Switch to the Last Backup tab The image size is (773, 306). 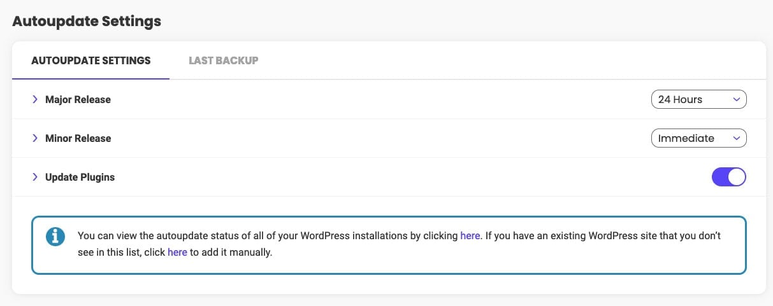click(223, 60)
